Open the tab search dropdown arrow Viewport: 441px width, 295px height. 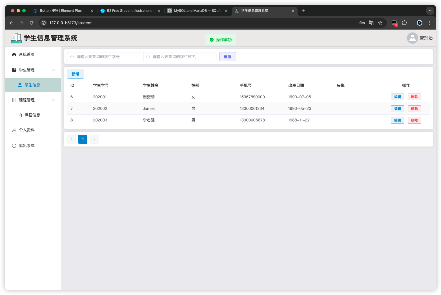point(430,11)
